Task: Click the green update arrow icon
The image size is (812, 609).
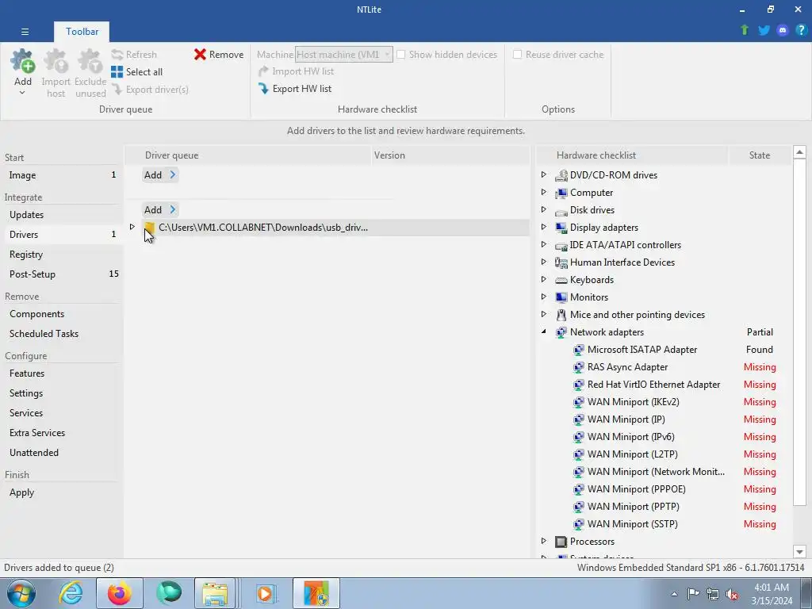Action: click(x=745, y=30)
